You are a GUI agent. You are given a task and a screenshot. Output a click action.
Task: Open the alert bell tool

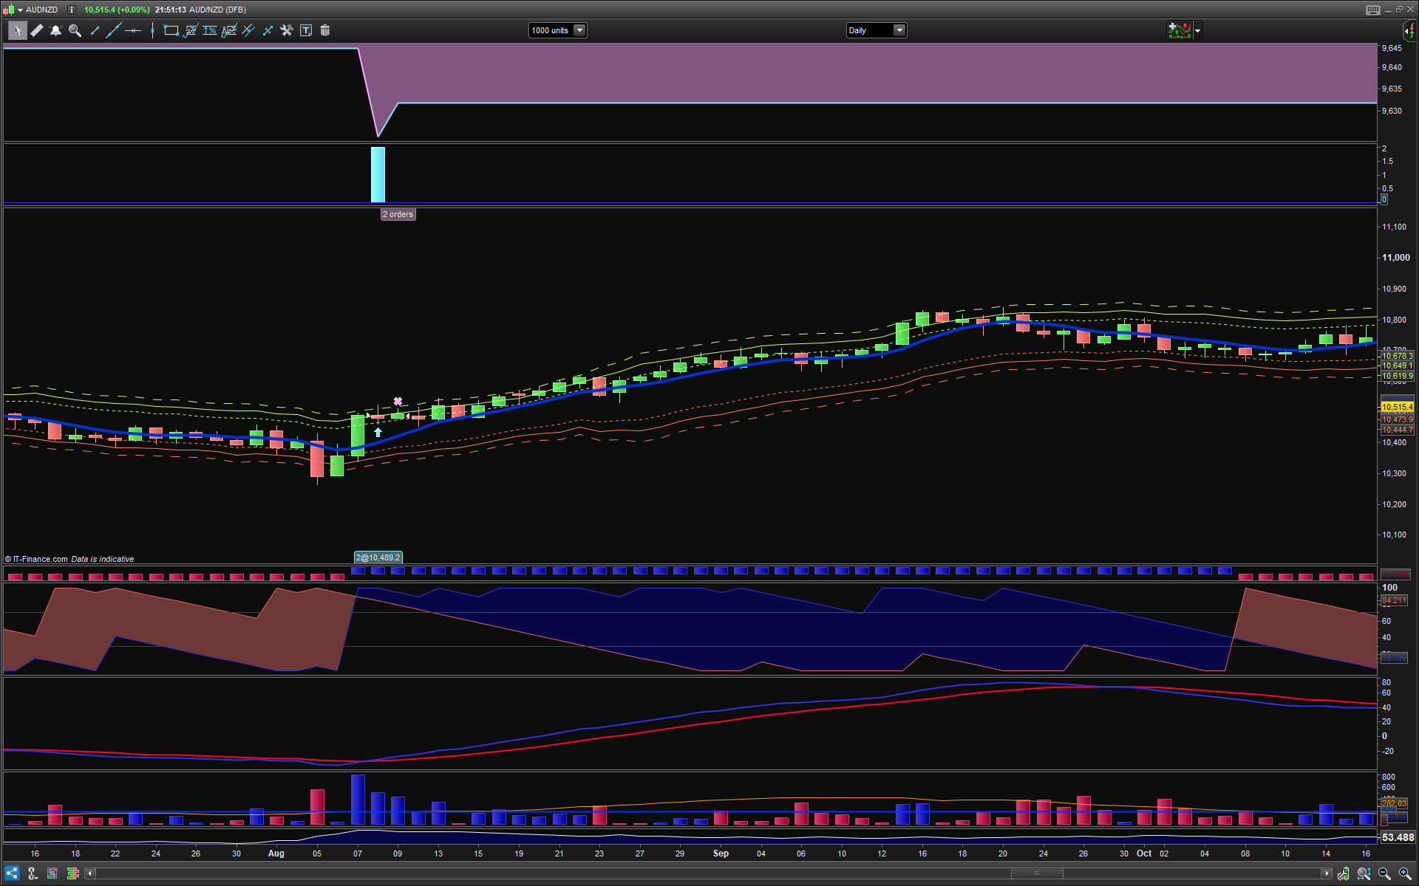(x=55, y=30)
